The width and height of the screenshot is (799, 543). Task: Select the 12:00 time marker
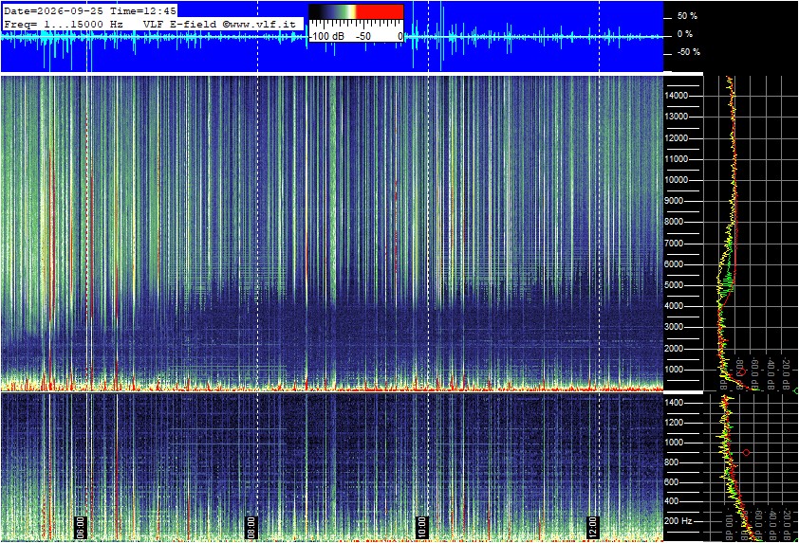click(x=592, y=527)
